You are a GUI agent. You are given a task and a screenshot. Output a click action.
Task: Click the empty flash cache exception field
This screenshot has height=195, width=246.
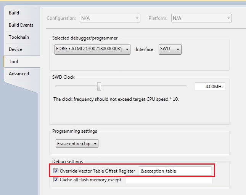click(169, 180)
